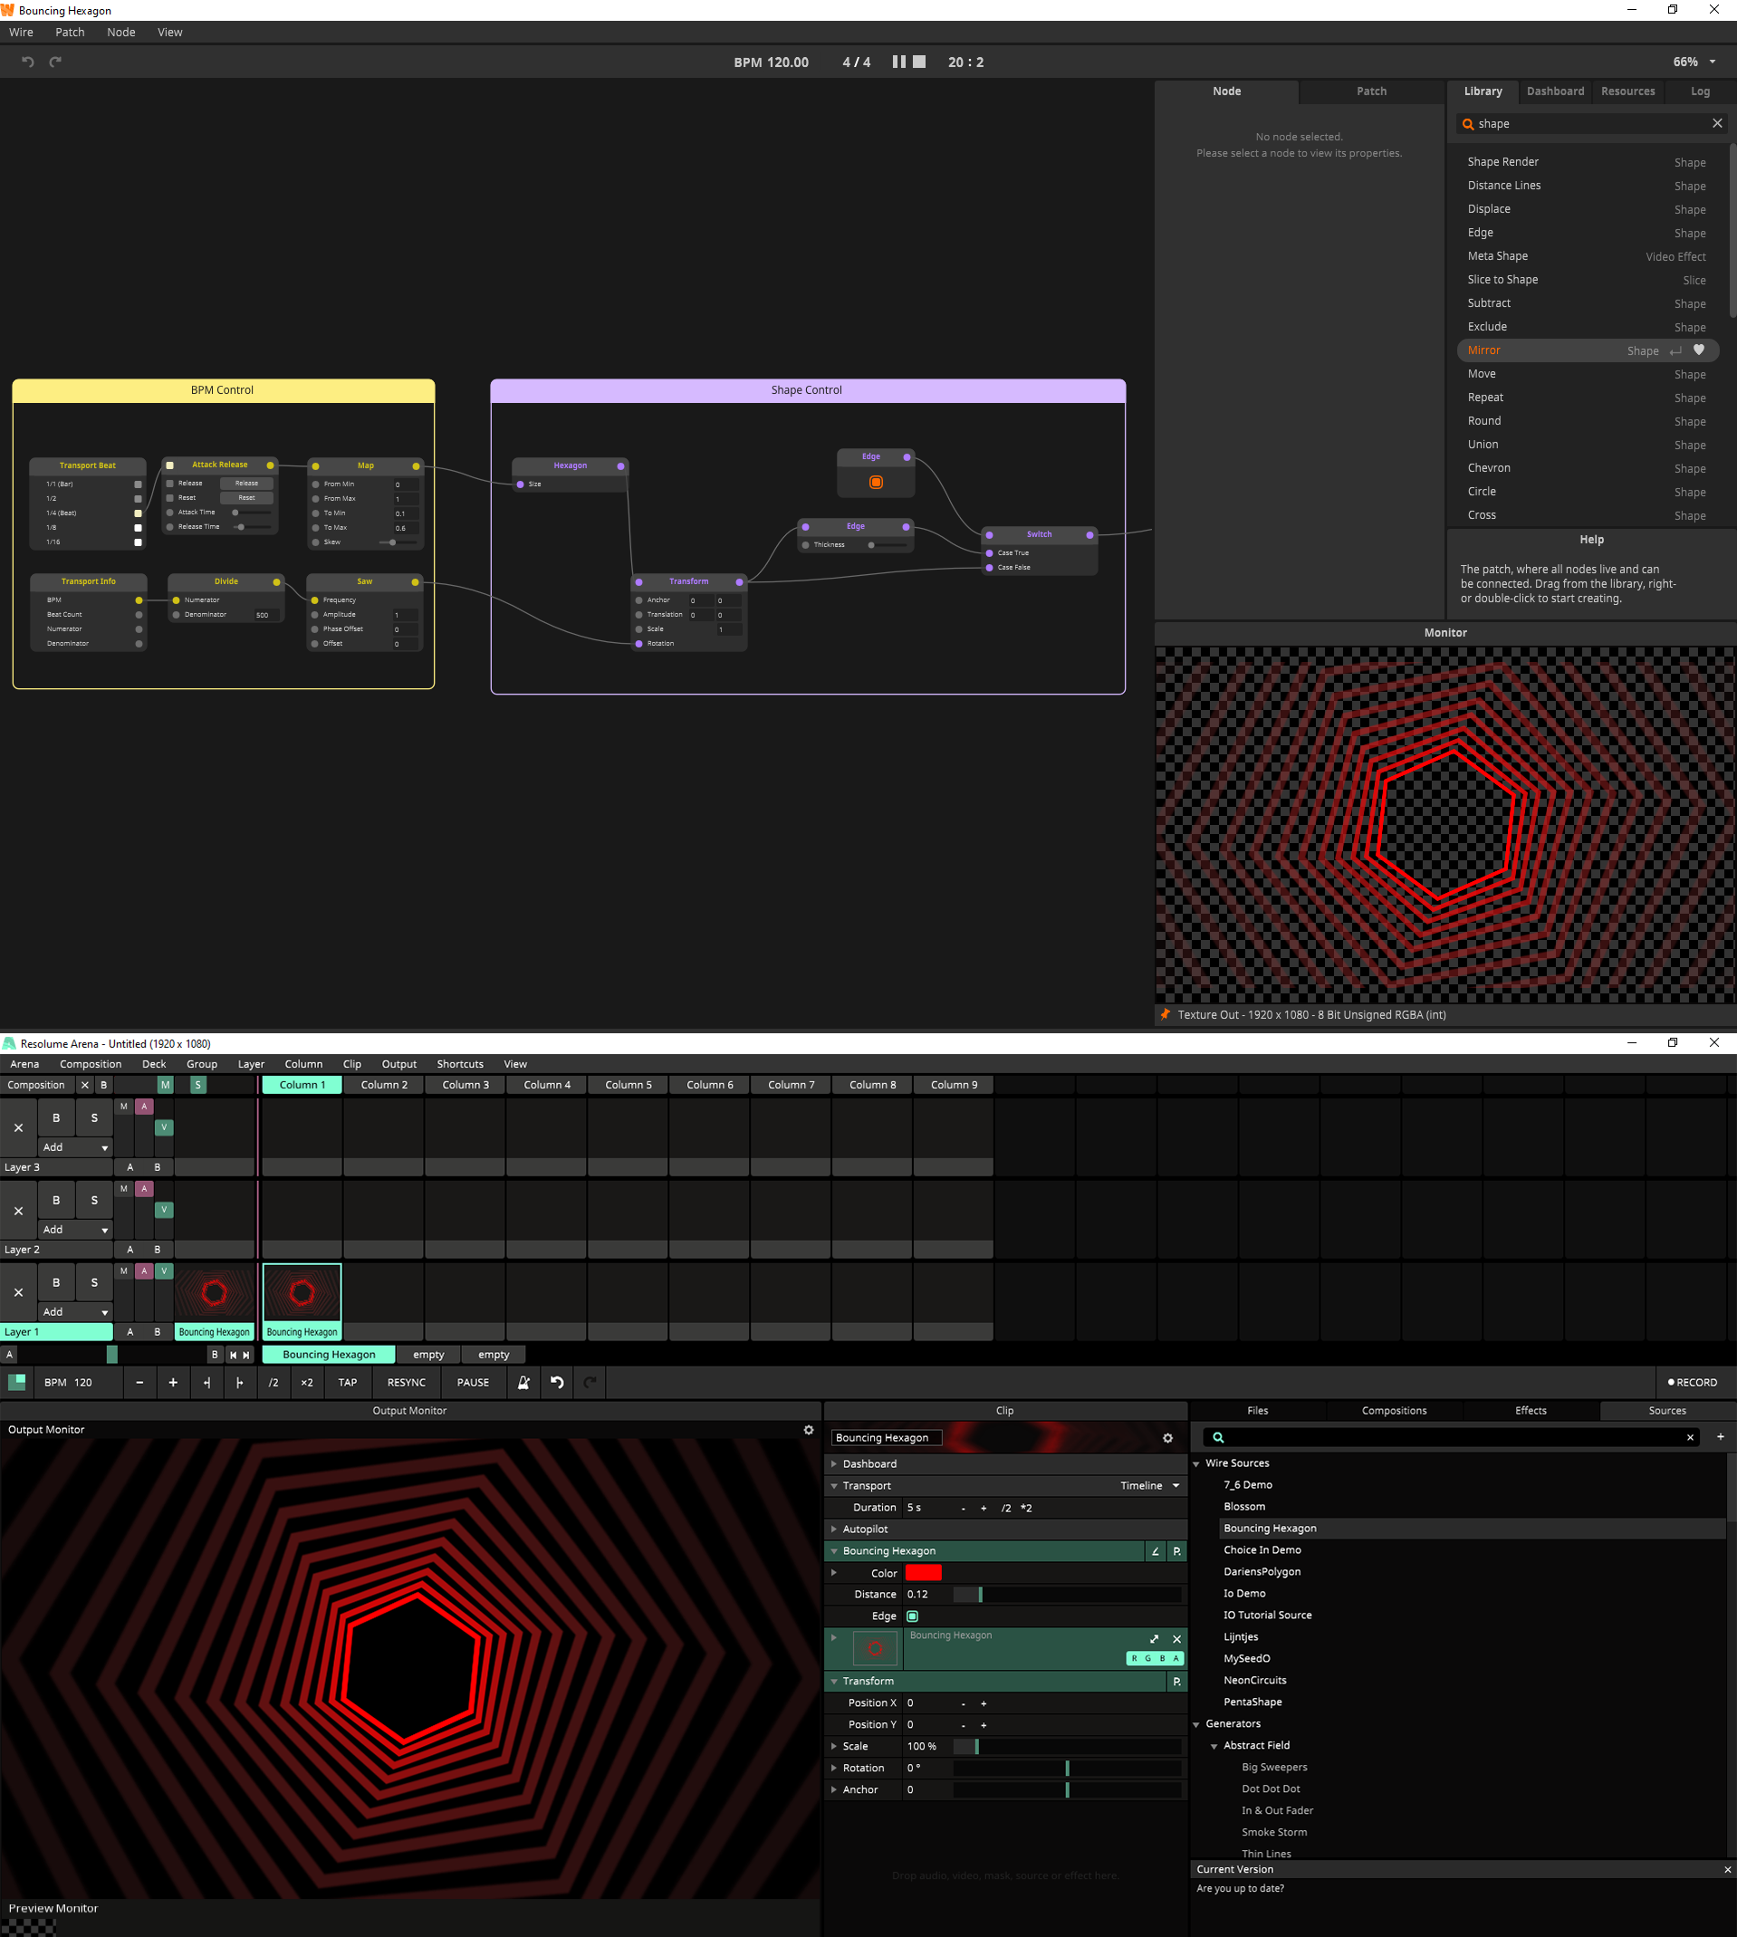This screenshot has height=1937, width=1737.
Task: Collapse the Wire Sources tree
Action: (1197, 1463)
